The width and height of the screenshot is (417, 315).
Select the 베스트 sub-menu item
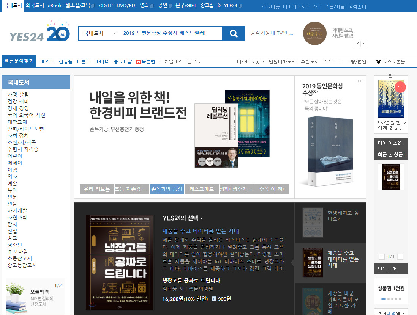(46, 61)
